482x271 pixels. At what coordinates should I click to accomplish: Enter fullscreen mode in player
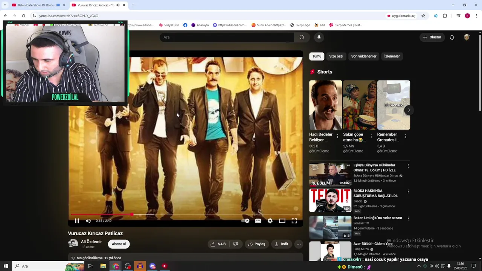tap(294, 221)
